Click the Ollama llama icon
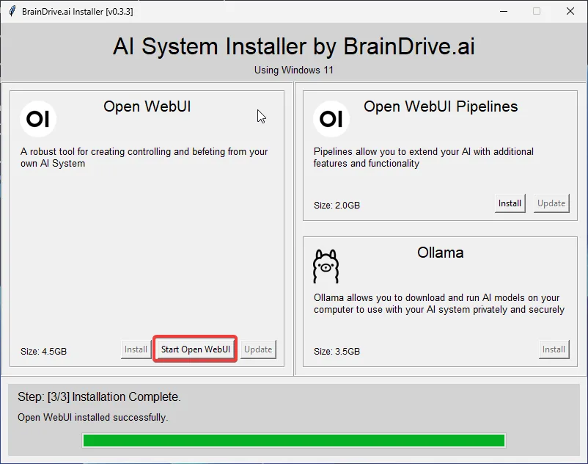 click(326, 267)
